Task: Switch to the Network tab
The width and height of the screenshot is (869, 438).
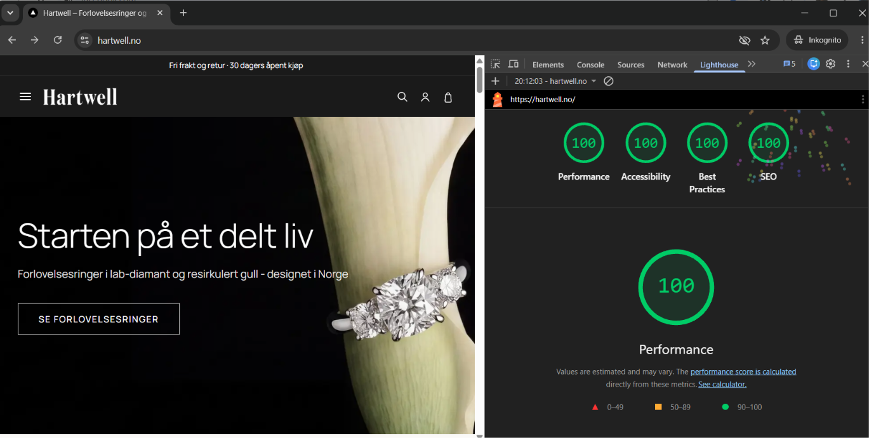Action: coord(672,65)
